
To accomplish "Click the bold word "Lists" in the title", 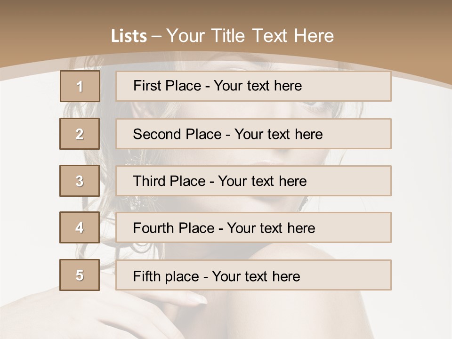I will coord(129,36).
